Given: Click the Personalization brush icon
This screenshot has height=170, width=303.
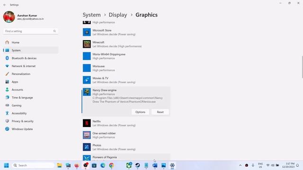Looking at the screenshot, I should [x=7, y=74].
